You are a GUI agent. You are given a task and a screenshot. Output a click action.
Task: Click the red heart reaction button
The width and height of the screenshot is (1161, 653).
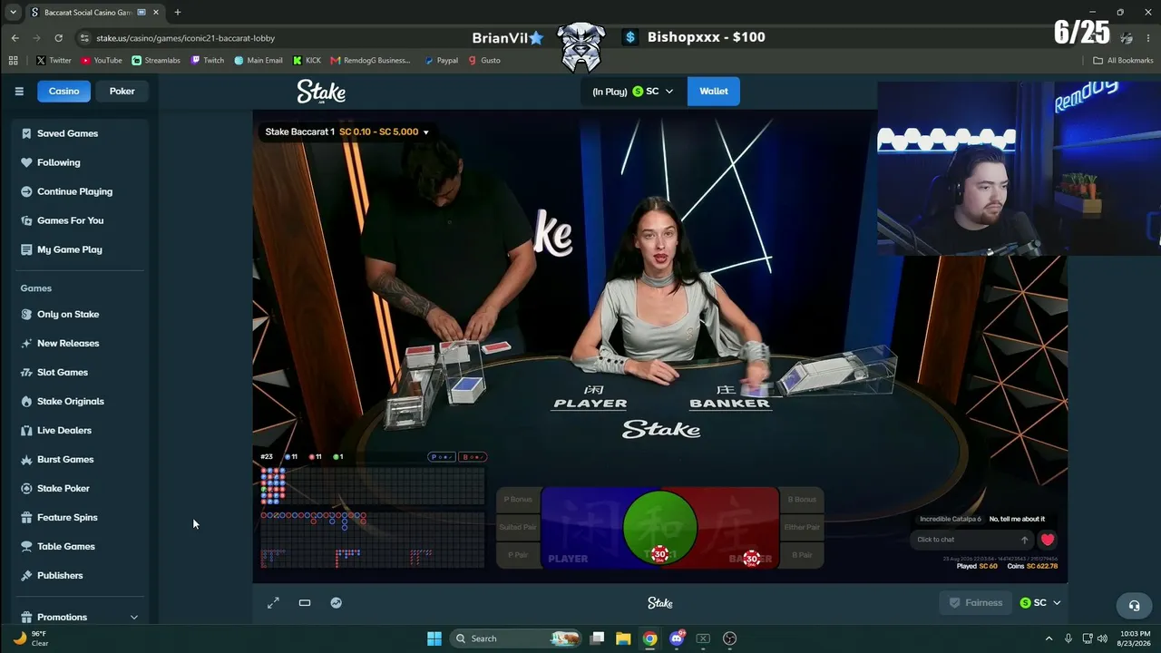pyautogui.click(x=1048, y=540)
